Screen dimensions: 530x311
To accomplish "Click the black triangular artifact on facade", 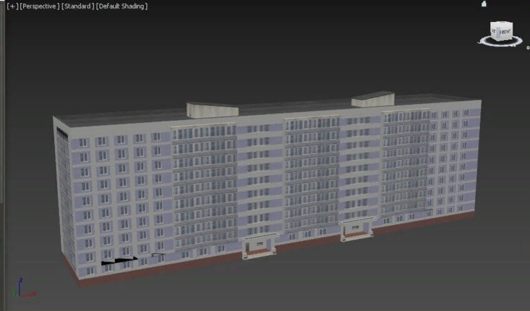I will pyautogui.click(x=119, y=260).
